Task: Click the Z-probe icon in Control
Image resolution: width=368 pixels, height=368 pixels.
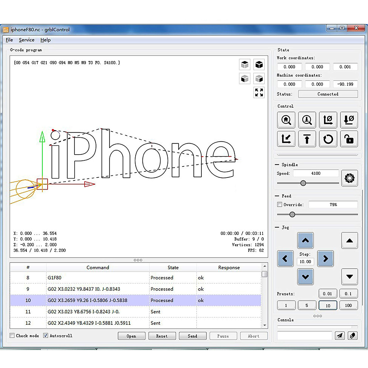Action: click(307, 120)
